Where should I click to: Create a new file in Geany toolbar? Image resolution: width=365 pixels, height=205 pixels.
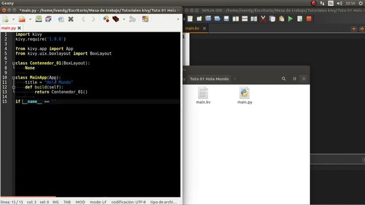[x=6, y=19]
